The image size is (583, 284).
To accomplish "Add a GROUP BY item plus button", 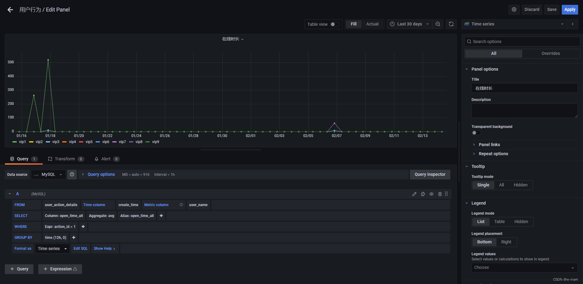I will (74, 238).
